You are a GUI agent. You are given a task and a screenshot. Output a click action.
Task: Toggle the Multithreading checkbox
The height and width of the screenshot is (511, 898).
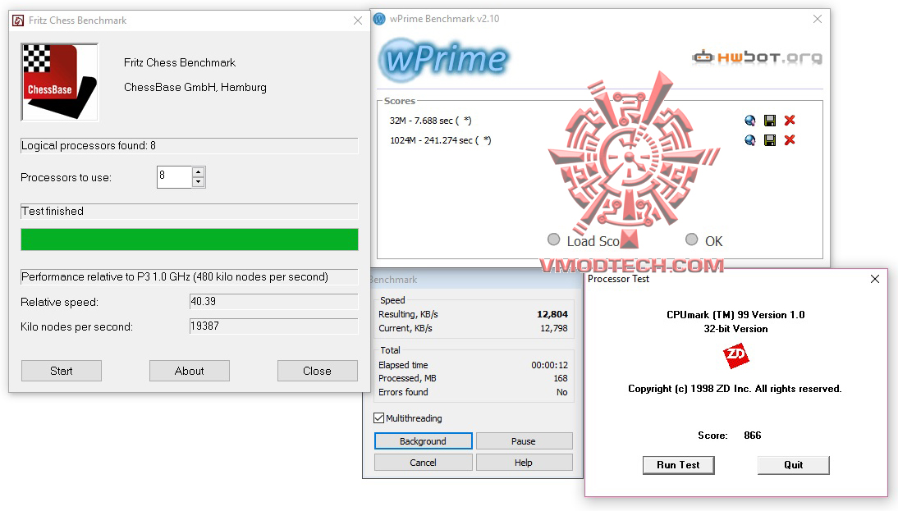pos(378,417)
